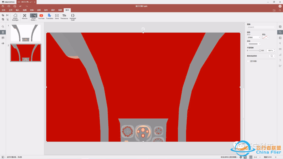Screen dimensions: 283x159
Task: Expand the line size 没有线 dropdown
Action: coord(254,37)
